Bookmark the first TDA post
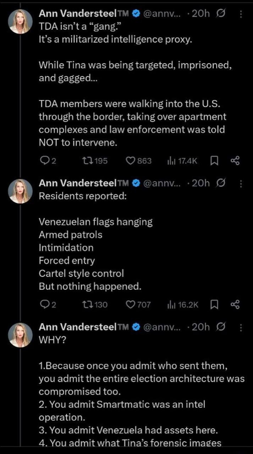This screenshot has height=454, width=253. coord(214,161)
